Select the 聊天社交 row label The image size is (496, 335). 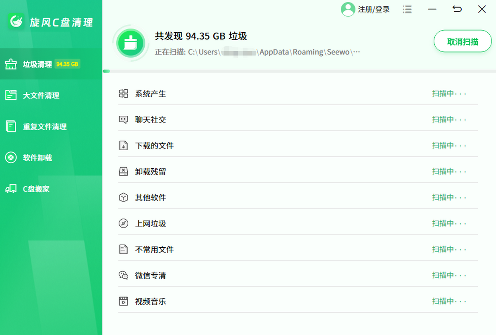(150, 120)
